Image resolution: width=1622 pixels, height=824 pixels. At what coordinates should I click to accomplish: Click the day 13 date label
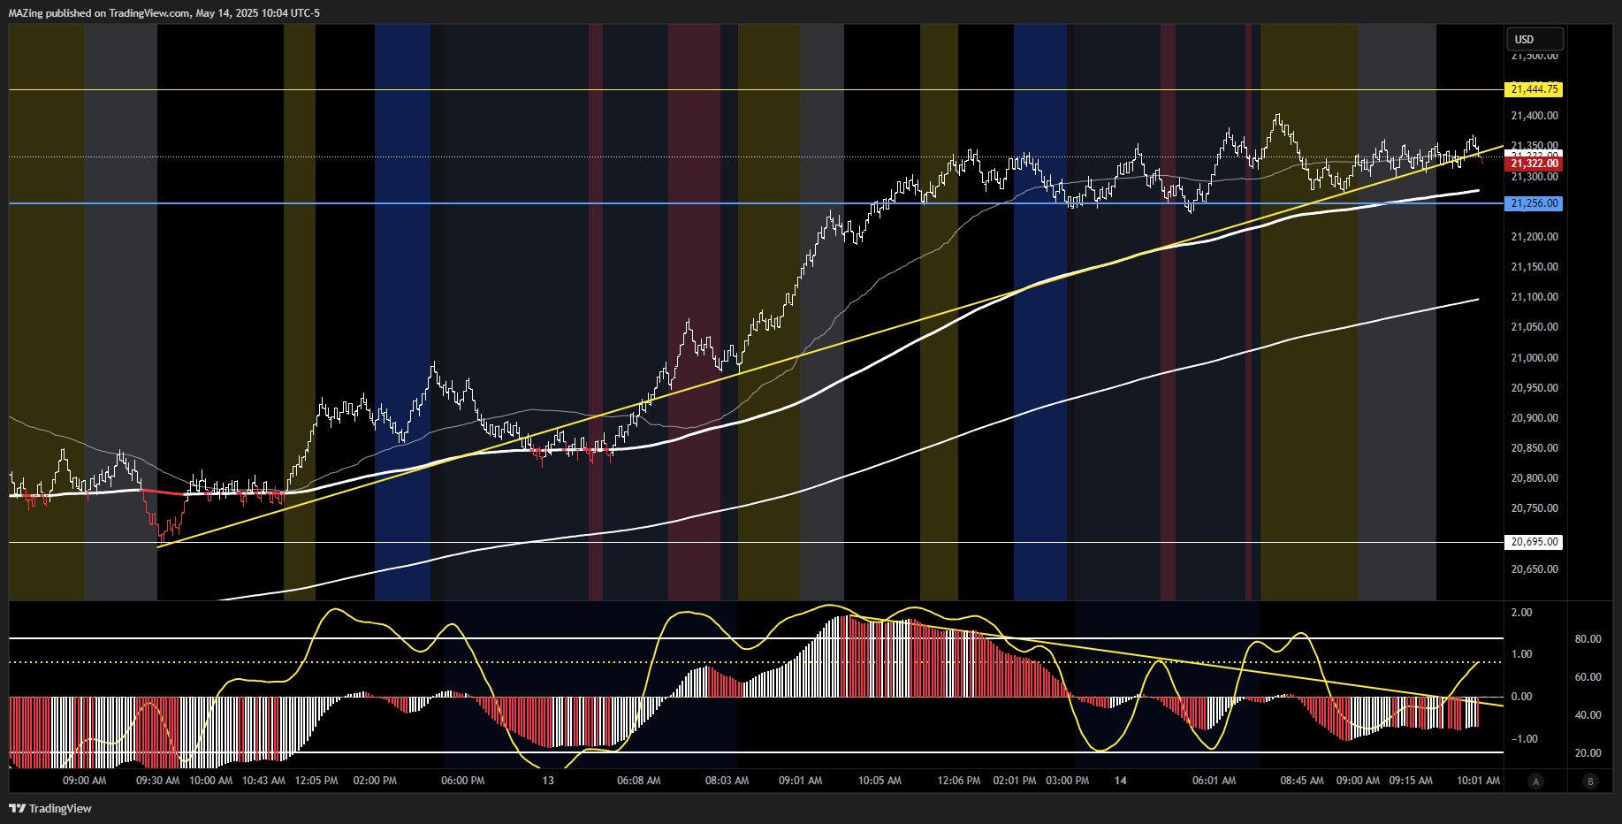(548, 781)
